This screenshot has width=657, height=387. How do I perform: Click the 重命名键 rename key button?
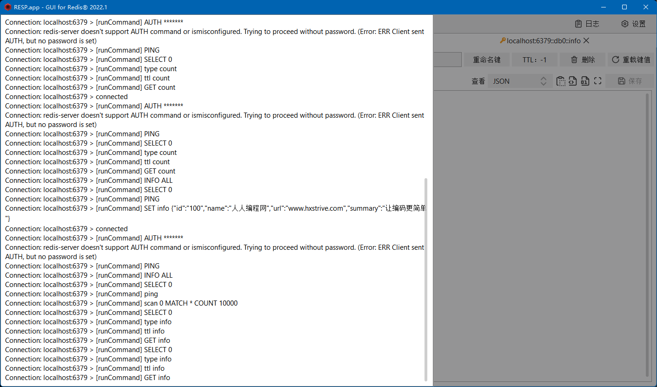pos(487,60)
